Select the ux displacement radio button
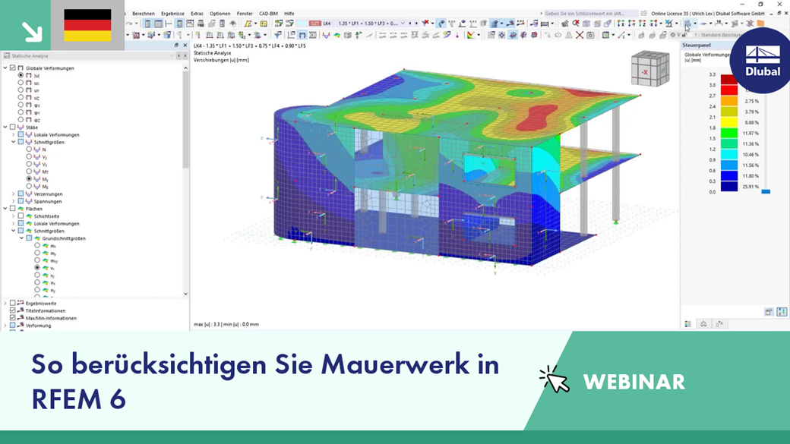 (x=21, y=83)
